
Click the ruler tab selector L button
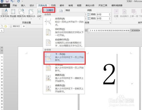(2, 30)
